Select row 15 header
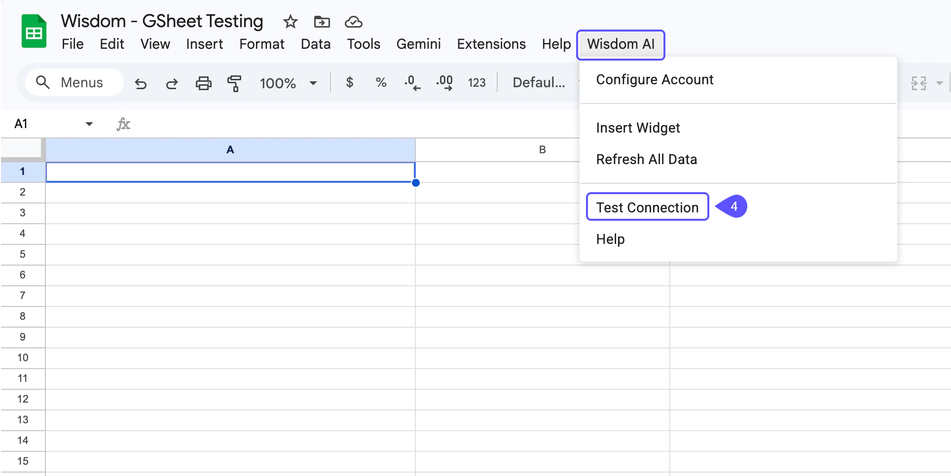Viewport: 951px width, 476px height. (x=23, y=461)
